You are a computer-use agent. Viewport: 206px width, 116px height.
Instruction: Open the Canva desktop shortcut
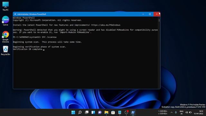pos(5,21)
